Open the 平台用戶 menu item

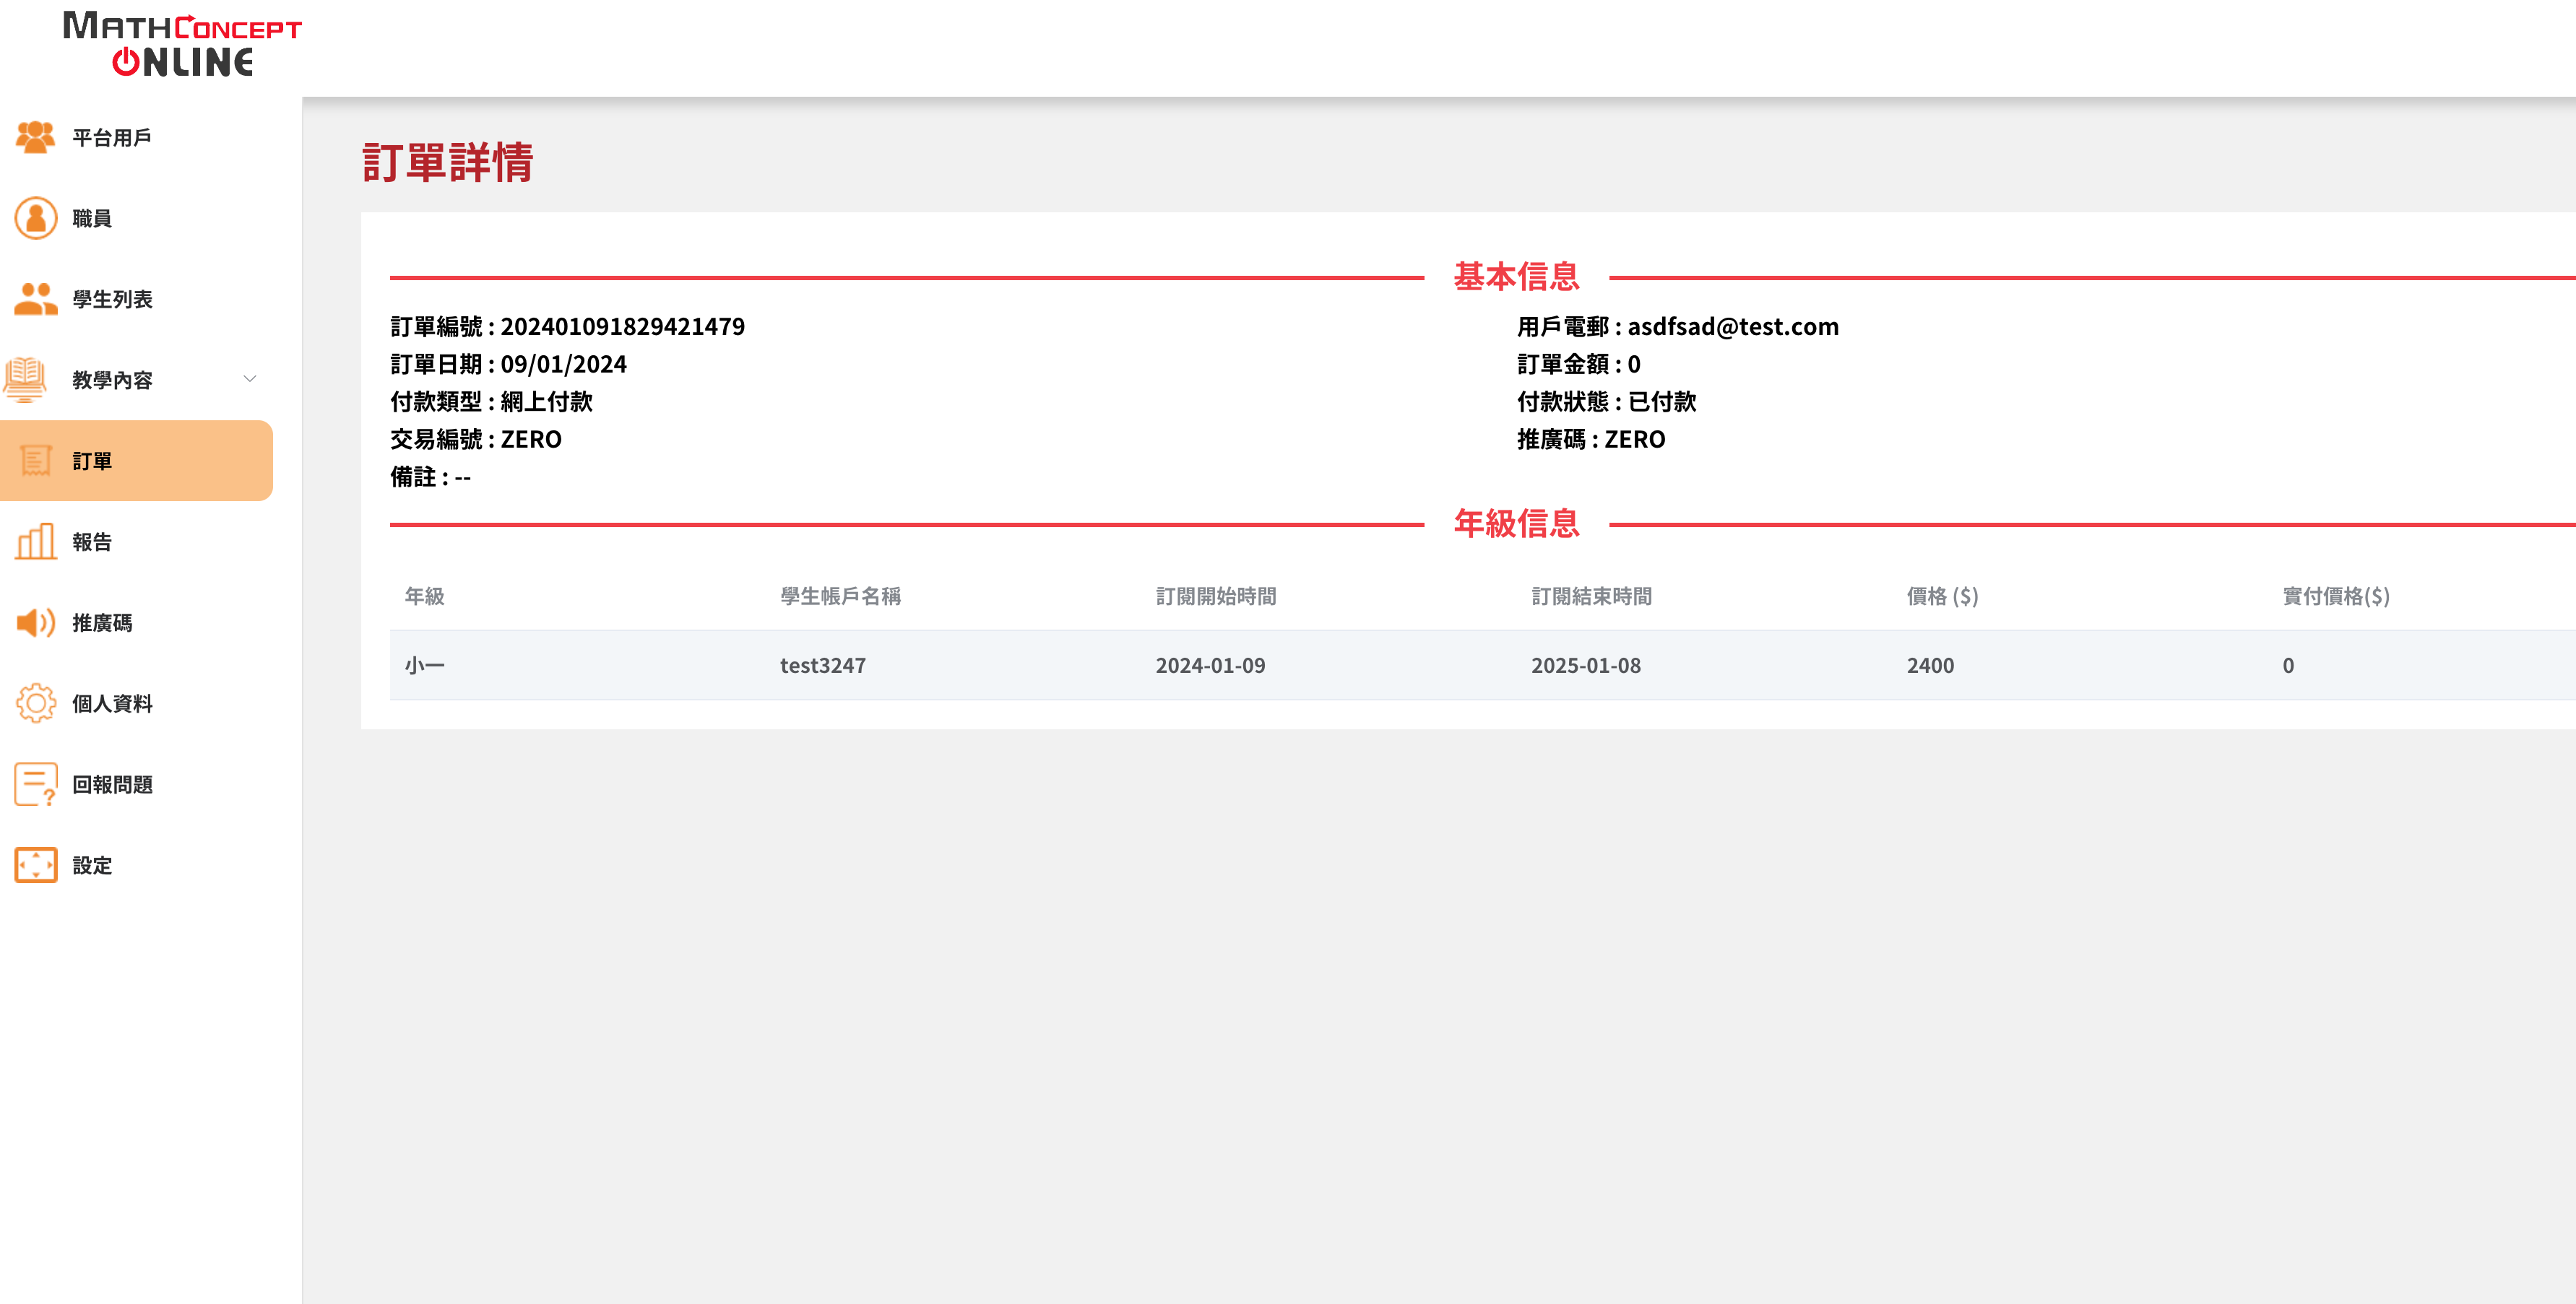pyautogui.click(x=112, y=138)
